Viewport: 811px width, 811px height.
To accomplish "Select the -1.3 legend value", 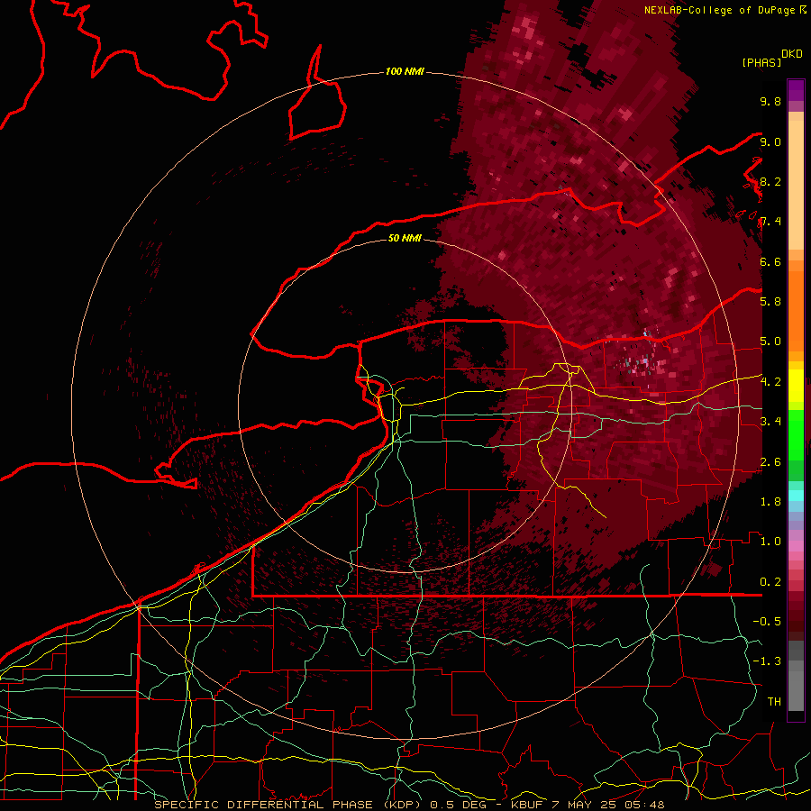I will [767, 661].
